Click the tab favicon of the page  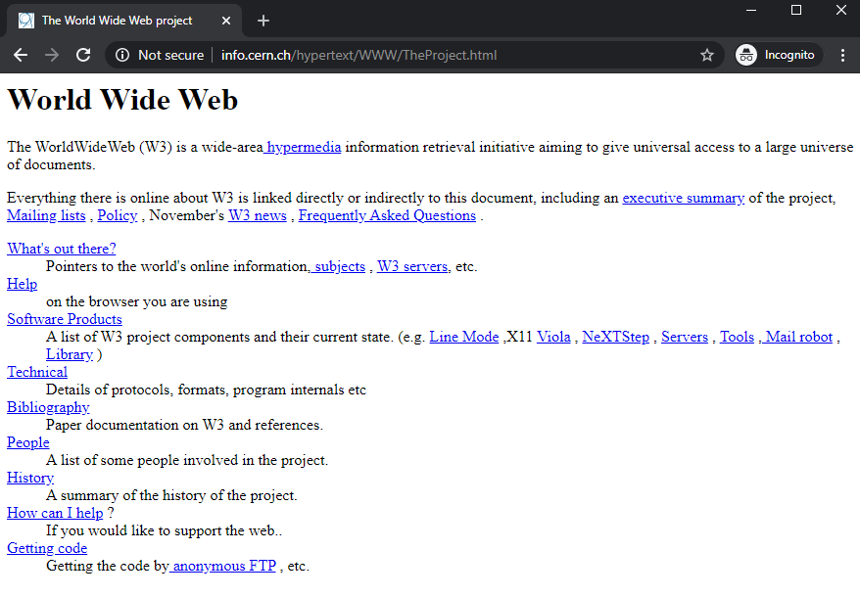click(x=26, y=21)
